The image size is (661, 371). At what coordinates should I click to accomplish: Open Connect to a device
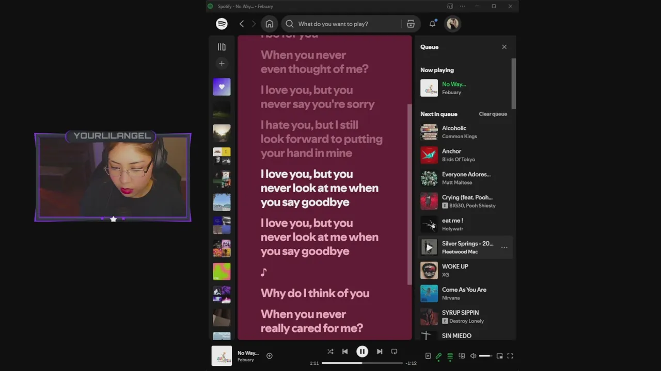pos(462,356)
